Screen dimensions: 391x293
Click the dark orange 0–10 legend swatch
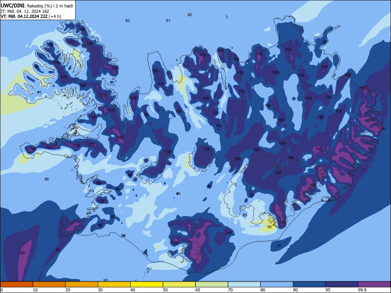click(16, 284)
